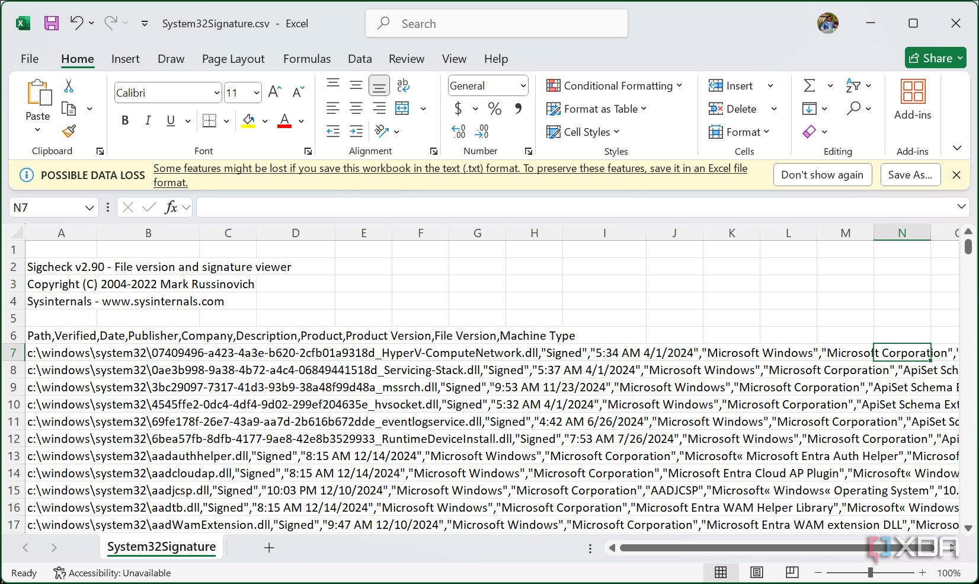979x584 pixels.
Task: Click the Increase Indent icon
Action: [x=356, y=132]
